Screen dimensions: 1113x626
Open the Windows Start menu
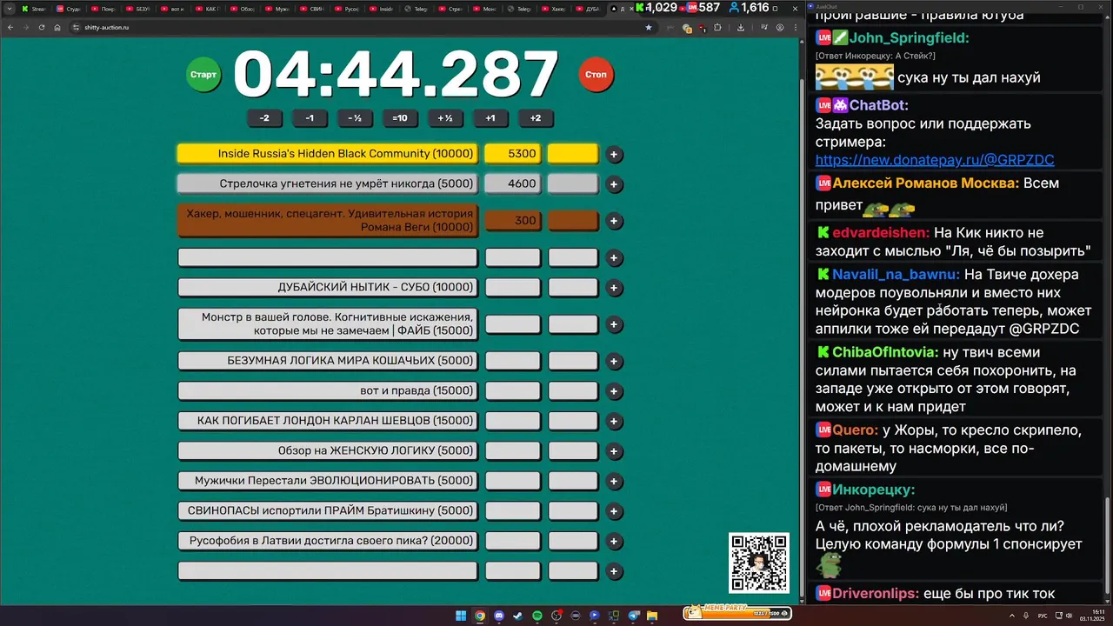(461, 616)
